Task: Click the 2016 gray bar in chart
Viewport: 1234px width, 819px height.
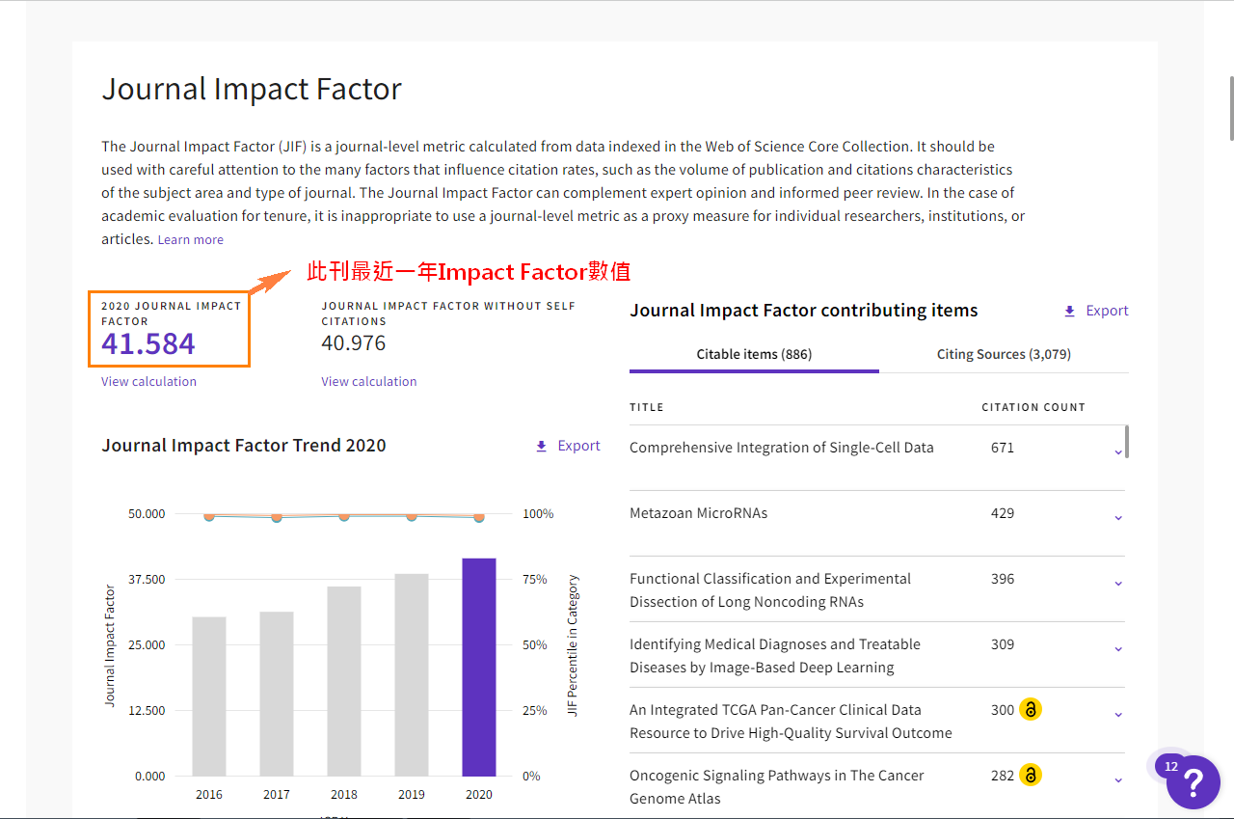Action: point(209,696)
